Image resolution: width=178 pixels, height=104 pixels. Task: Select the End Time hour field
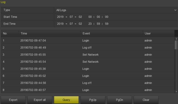90,24
